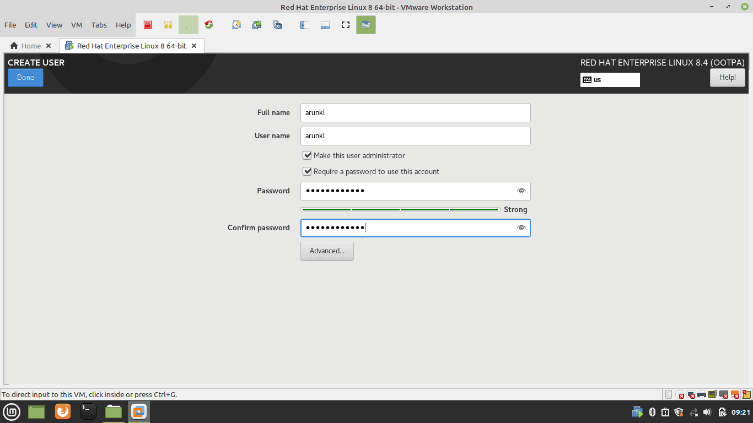The height and width of the screenshot is (423, 753).
Task: Click the Strong password strength label
Action: pyautogui.click(x=515, y=210)
